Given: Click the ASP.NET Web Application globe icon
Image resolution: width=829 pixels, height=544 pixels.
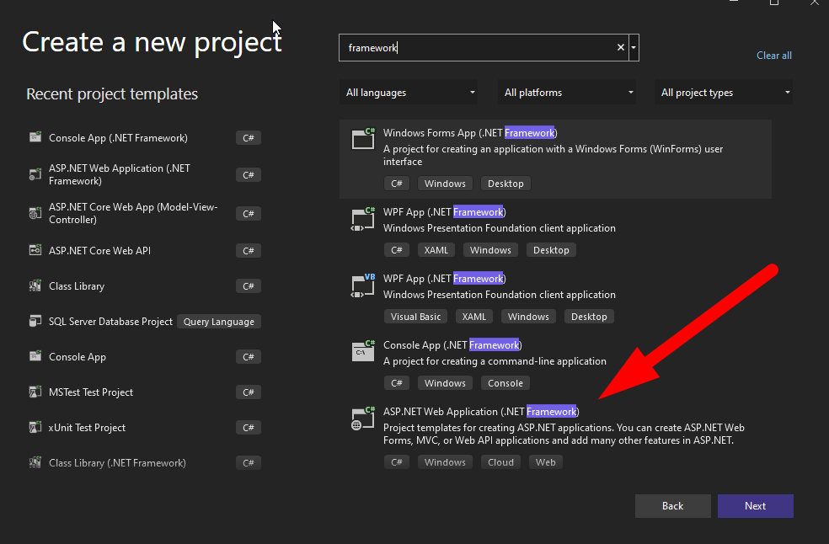Looking at the screenshot, I should [363, 419].
